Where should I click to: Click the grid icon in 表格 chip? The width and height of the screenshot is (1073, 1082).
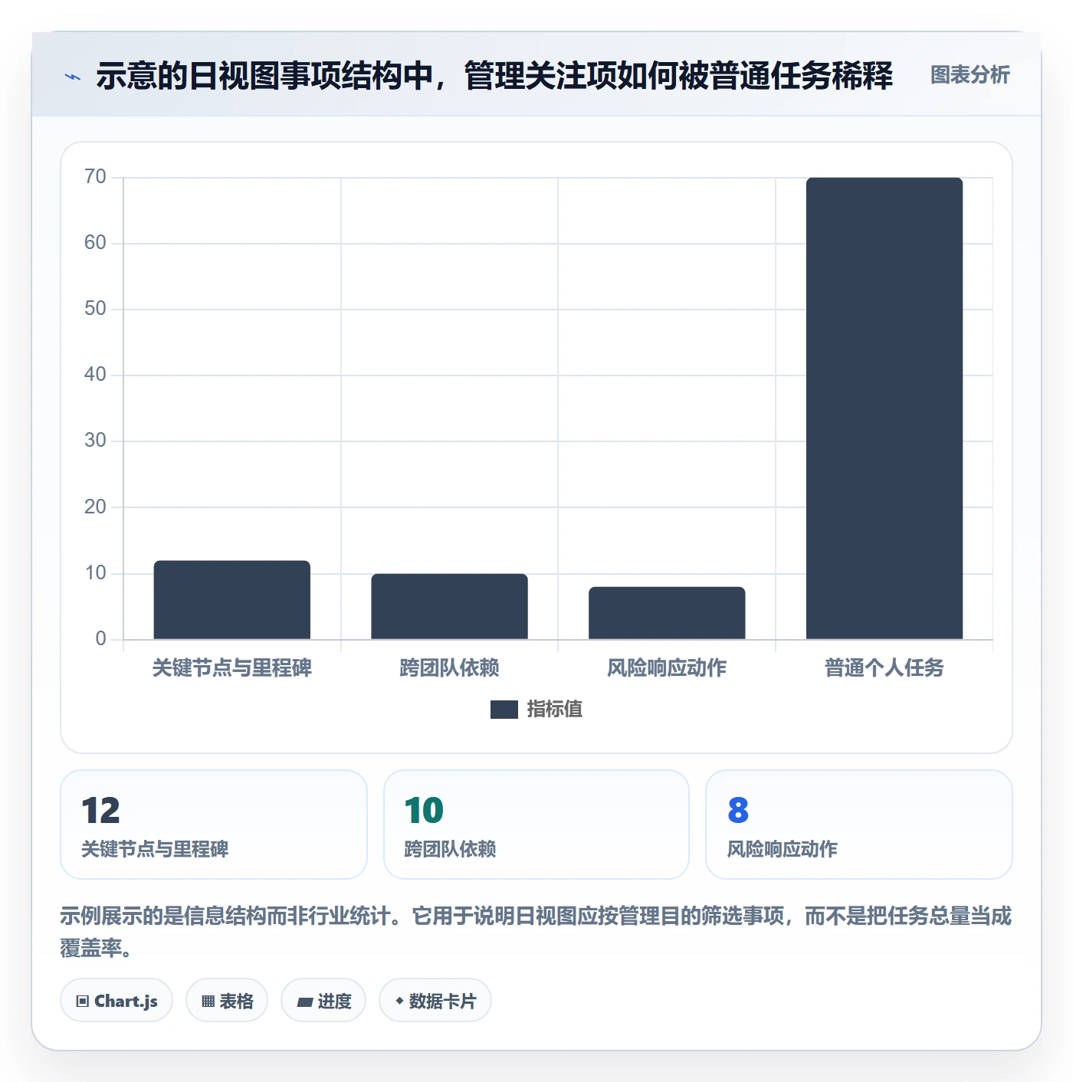point(208,1002)
